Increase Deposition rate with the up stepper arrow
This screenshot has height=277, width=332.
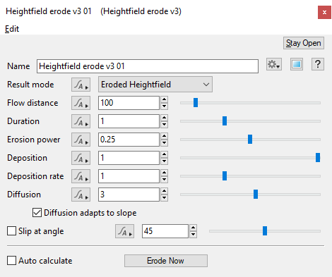(x=165, y=173)
